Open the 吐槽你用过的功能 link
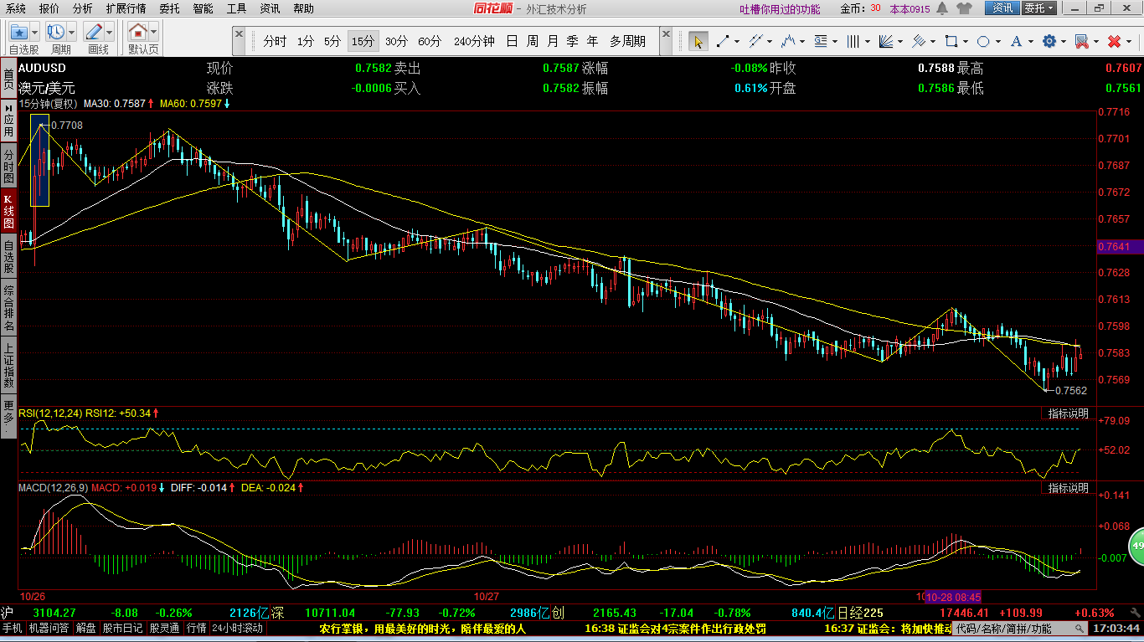The height and width of the screenshot is (642, 1144). click(781, 9)
